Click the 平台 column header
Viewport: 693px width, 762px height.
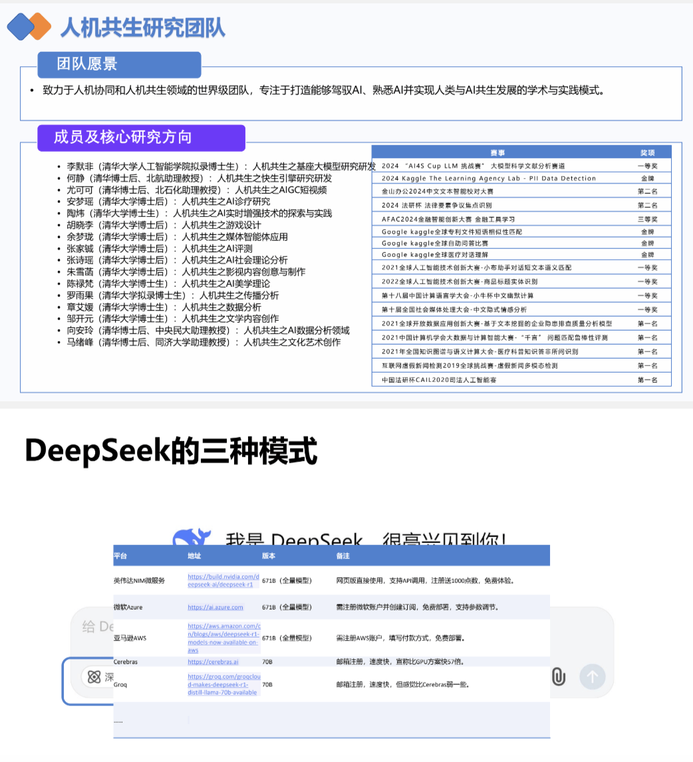tap(120, 556)
